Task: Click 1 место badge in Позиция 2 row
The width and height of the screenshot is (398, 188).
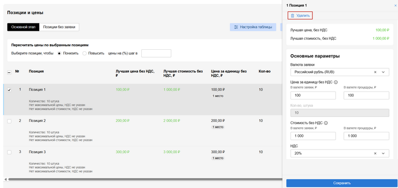Action: coord(218,127)
